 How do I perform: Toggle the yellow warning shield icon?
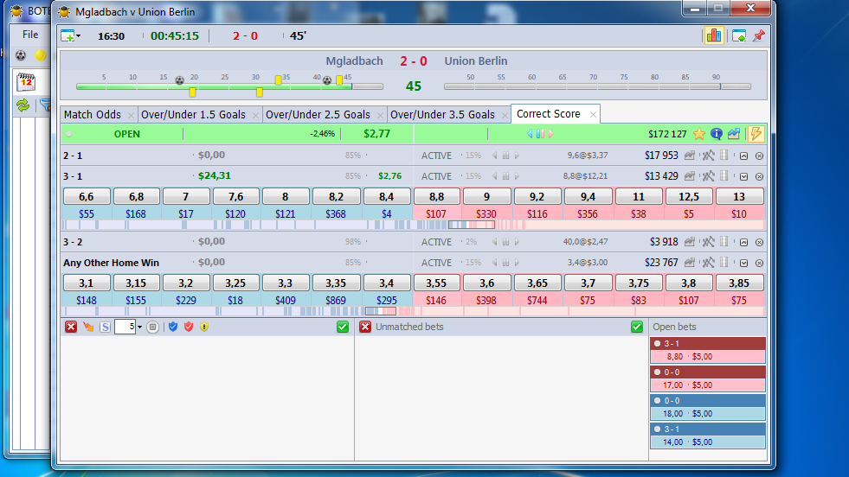[x=204, y=327]
